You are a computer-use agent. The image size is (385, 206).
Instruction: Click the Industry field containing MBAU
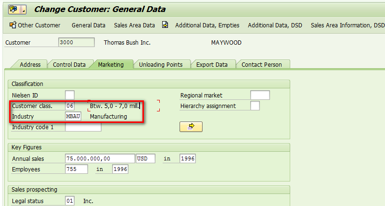point(73,116)
